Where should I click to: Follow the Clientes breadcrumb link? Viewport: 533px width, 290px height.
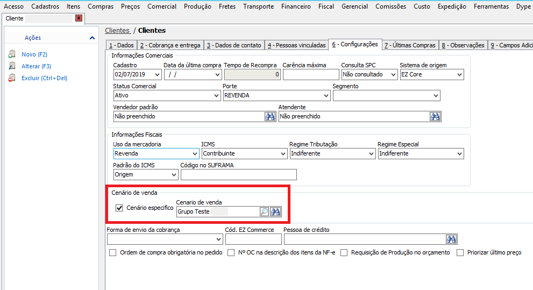(x=117, y=31)
